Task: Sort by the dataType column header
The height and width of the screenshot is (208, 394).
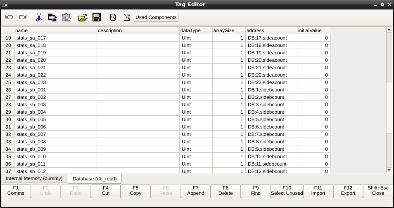Action: click(195, 30)
